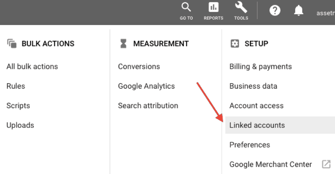
Task: Open Scripts in Bulk Actions
Action: point(18,105)
